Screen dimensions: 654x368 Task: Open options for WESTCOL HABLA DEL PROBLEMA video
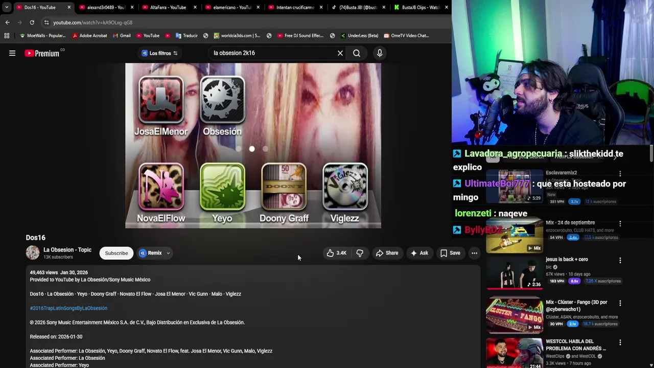(x=620, y=342)
